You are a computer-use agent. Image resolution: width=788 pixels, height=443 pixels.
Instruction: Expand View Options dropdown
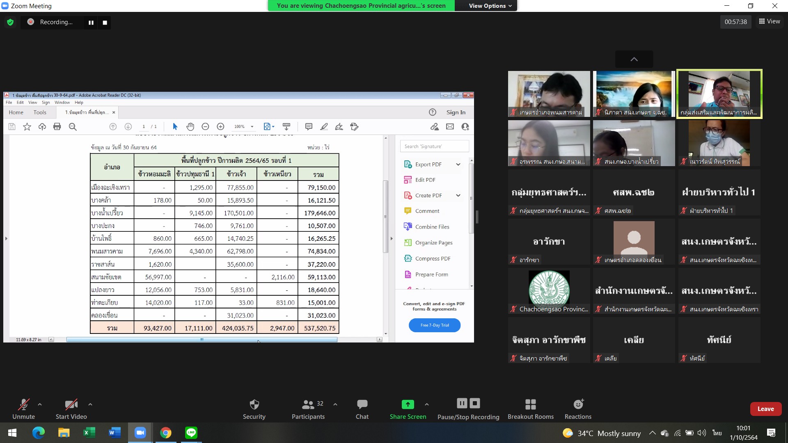[x=490, y=6]
